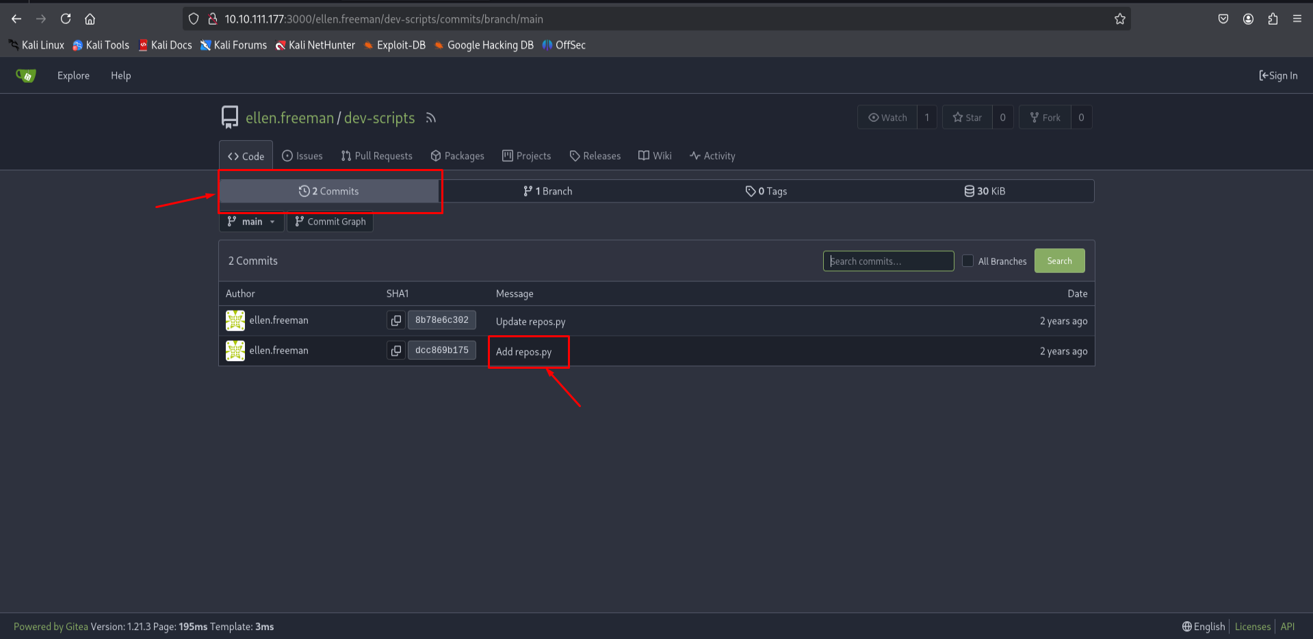Open the Pull Requests tab

point(376,156)
